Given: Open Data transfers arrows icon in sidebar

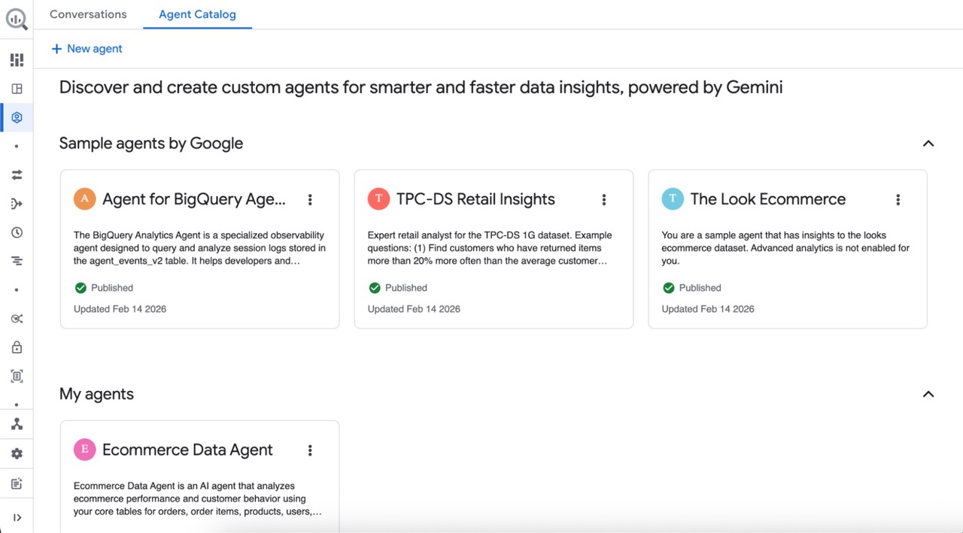Looking at the screenshot, I should [17, 174].
